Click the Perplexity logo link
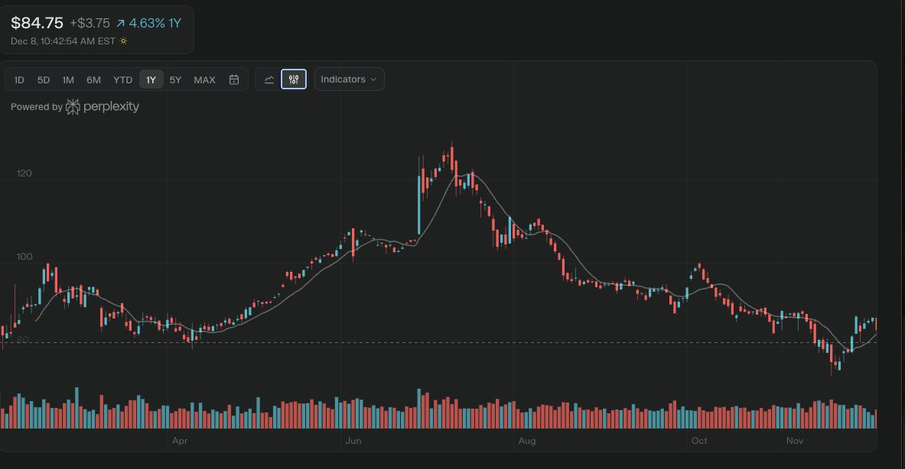This screenshot has height=469, width=905. [x=103, y=107]
